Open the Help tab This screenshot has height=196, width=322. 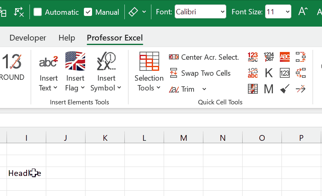tap(67, 38)
